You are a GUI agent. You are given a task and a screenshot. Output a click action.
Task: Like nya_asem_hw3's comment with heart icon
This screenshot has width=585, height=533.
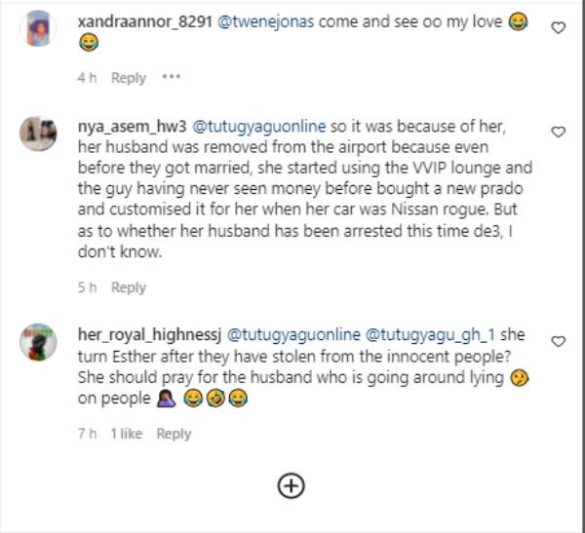558,133
